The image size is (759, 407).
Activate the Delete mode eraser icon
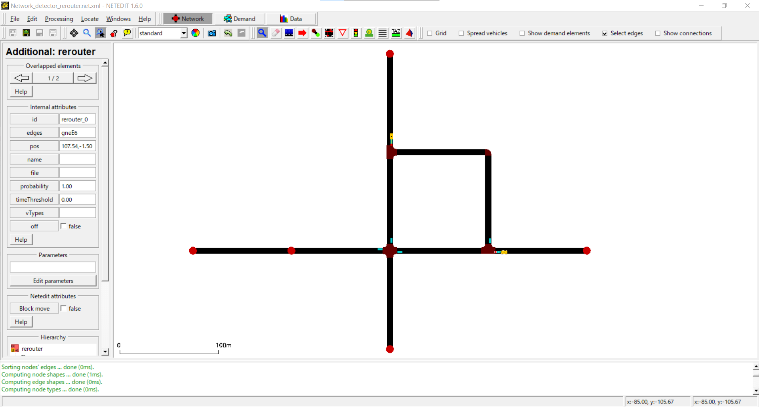276,33
